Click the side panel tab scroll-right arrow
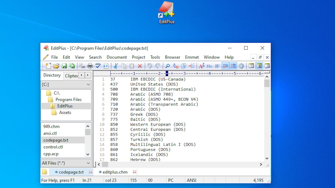Image resolution: width=335 pixels, height=188 pixels. (x=88, y=75)
